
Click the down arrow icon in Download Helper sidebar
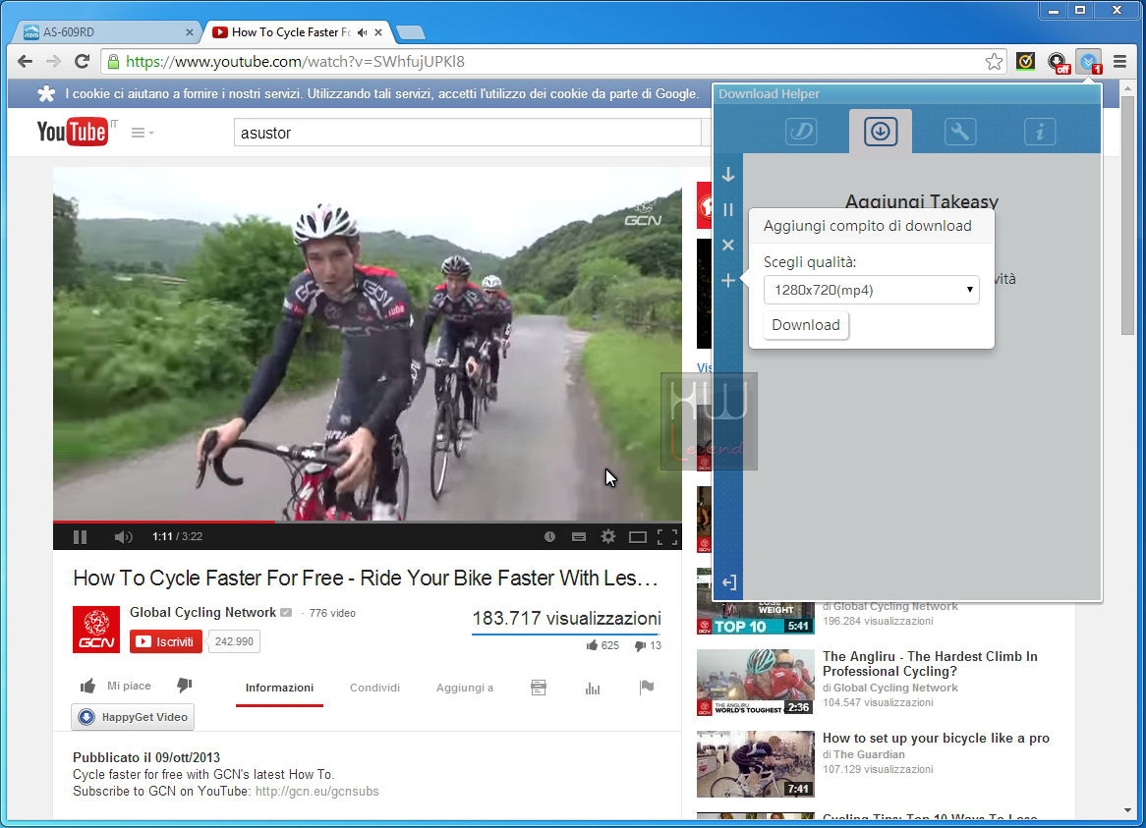coord(728,175)
